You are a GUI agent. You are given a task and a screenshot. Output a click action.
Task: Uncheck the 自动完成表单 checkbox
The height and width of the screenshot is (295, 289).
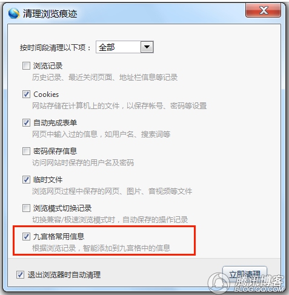tap(26, 123)
